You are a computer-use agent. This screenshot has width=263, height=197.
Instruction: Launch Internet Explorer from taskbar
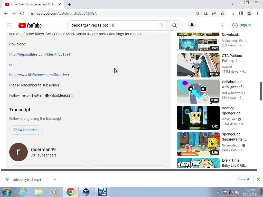tap(23, 192)
